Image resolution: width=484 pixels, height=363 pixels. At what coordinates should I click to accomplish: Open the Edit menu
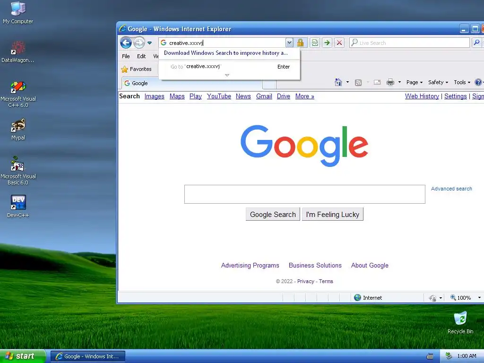point(141,56)
